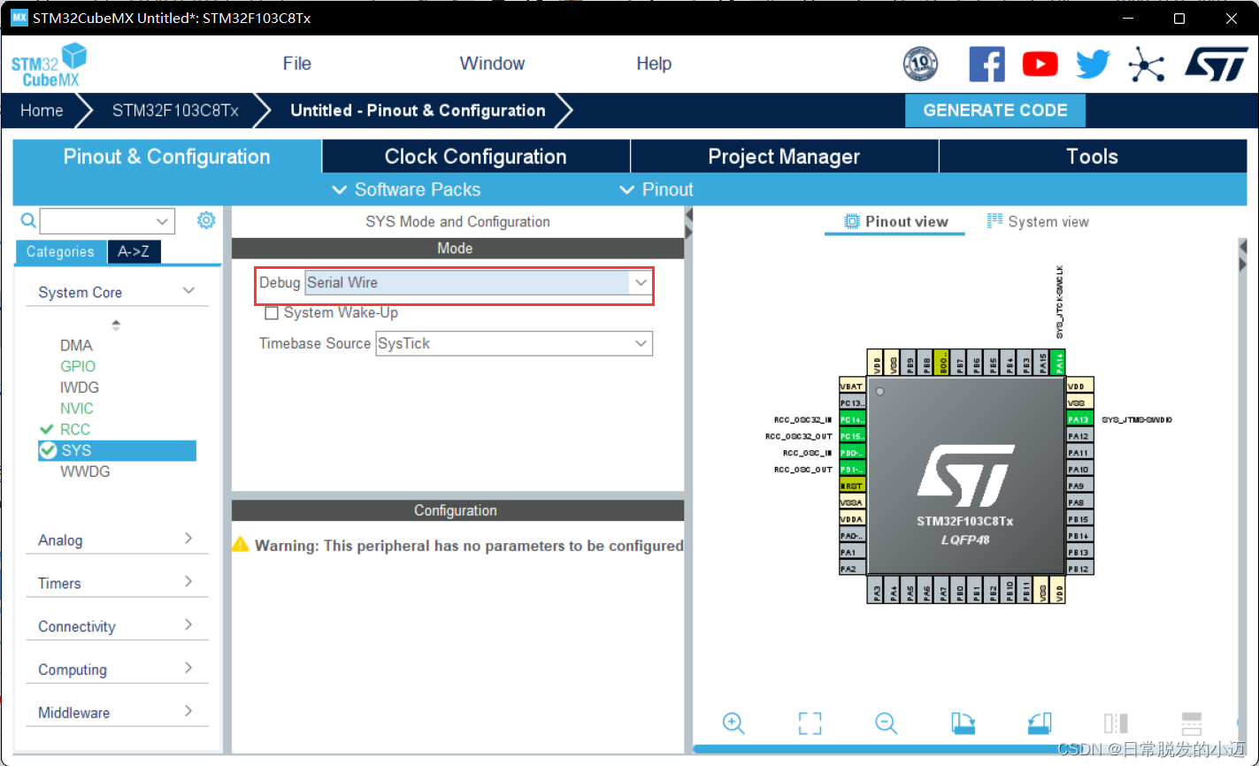The width and height of the screenshot is (1259, 766).
Task: Zoom in on the pinout view
Action: 733,723
